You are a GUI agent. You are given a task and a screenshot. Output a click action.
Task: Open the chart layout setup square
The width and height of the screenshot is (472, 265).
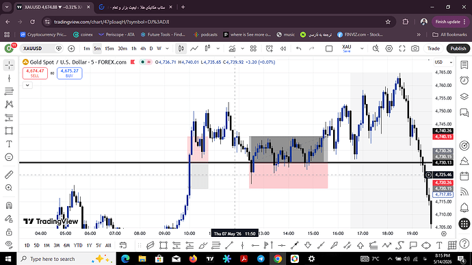click(329, 49)
